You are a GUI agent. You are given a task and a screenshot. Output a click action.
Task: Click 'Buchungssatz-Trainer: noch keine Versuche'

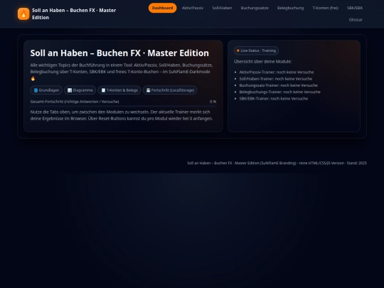(279, 85)
